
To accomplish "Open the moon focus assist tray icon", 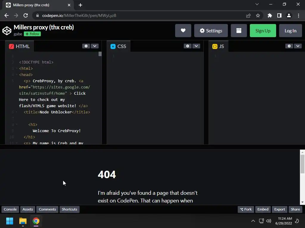I will (297, 221).
